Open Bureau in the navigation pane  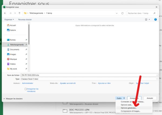click(11, 40)
